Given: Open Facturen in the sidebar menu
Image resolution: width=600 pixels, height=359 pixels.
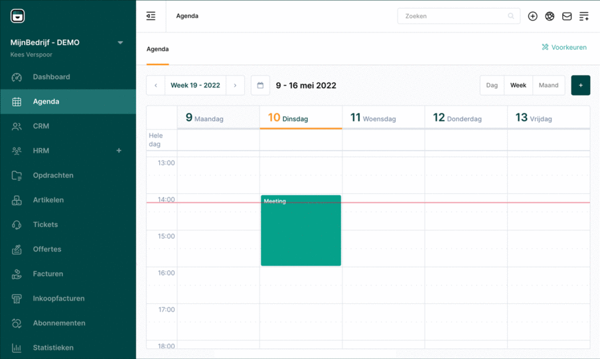Looking at the screenshot, I should click(48, 274).
